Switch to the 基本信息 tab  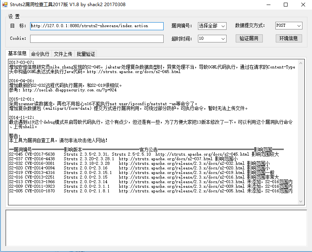tap(17, 54)
